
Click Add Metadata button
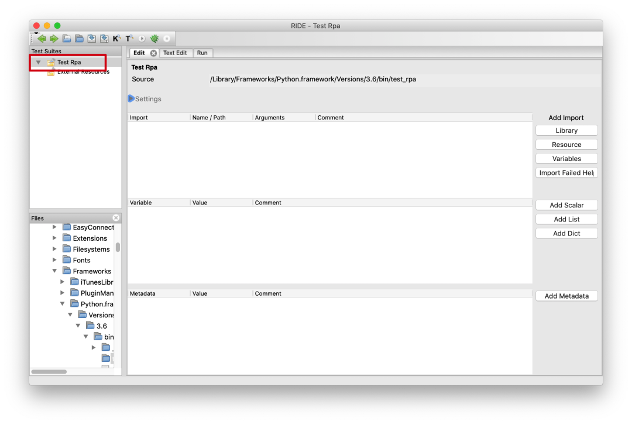[x=566, y=296]
